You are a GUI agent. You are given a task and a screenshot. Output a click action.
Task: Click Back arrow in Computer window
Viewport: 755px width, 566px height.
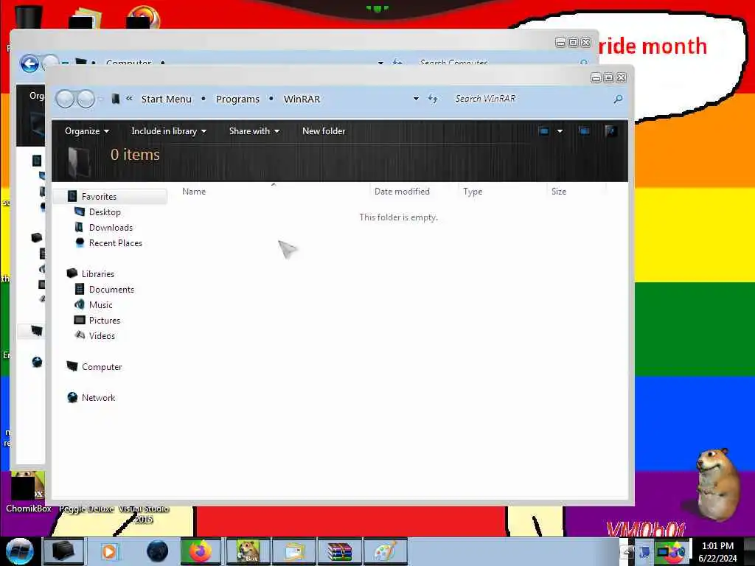pyautogui.click(x=29, y=63)
